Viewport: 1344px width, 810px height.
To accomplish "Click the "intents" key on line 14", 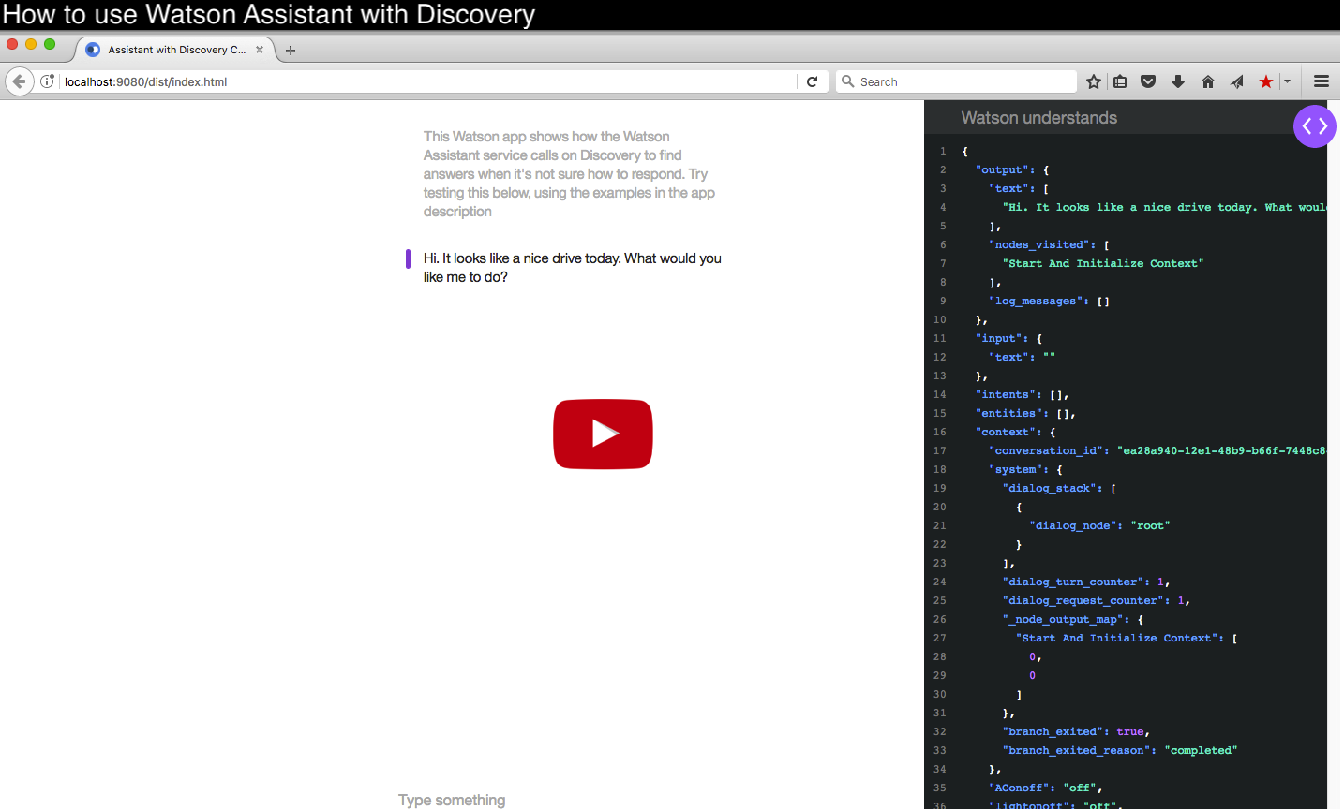I will 1006,394.
